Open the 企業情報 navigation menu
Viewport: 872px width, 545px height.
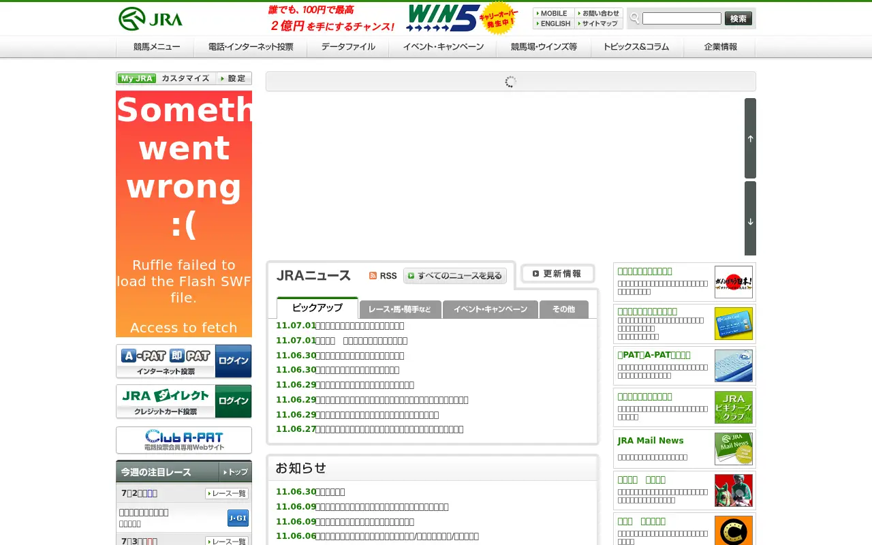tap(720, 47)
